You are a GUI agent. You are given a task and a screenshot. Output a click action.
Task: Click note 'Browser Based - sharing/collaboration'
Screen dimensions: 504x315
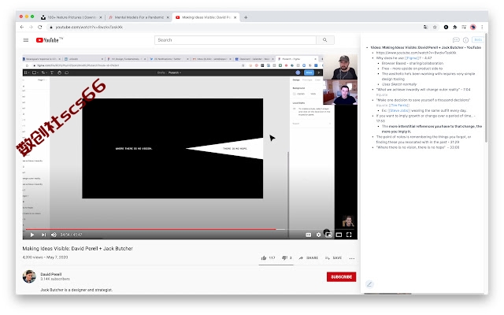[413, 63]
